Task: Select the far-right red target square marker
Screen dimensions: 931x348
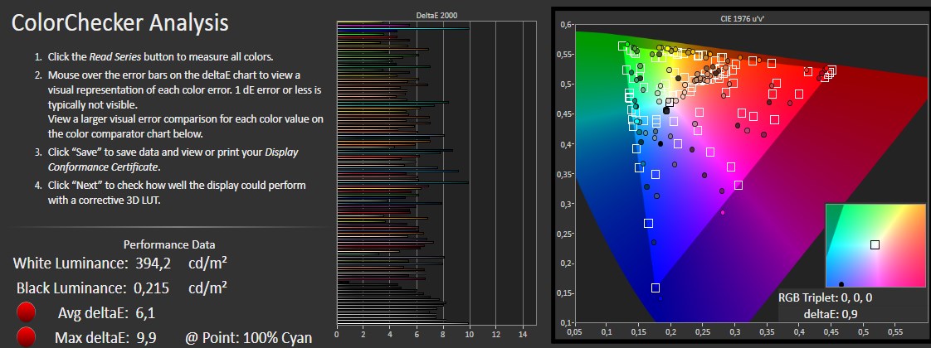Action: 831,70
